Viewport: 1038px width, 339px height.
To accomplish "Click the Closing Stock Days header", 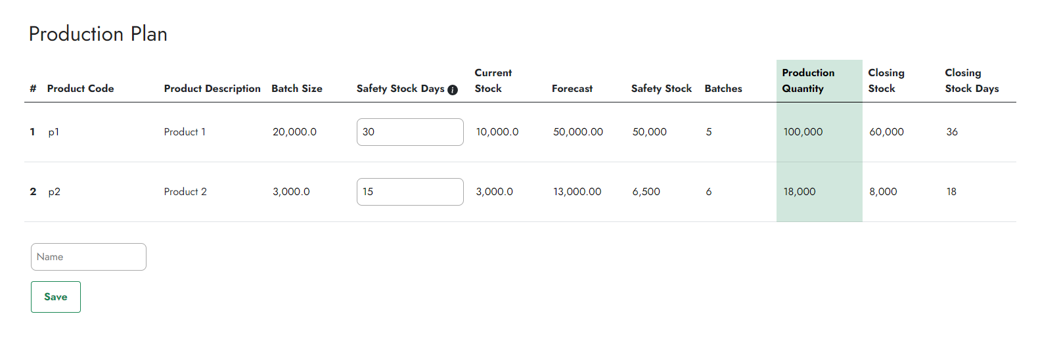I will (972, 81).
